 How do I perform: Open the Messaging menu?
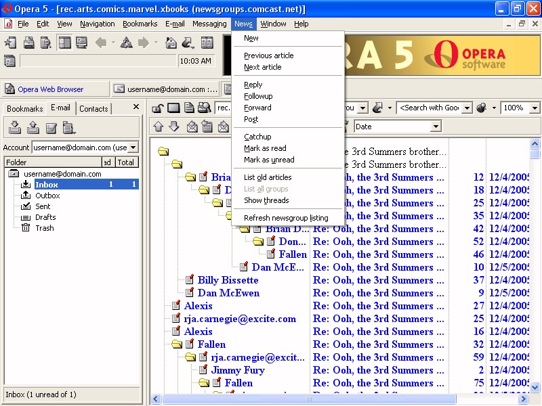[209, 24]
